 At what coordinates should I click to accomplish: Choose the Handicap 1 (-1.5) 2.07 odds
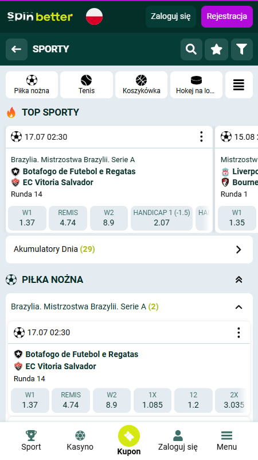click(x=162, y=218)
